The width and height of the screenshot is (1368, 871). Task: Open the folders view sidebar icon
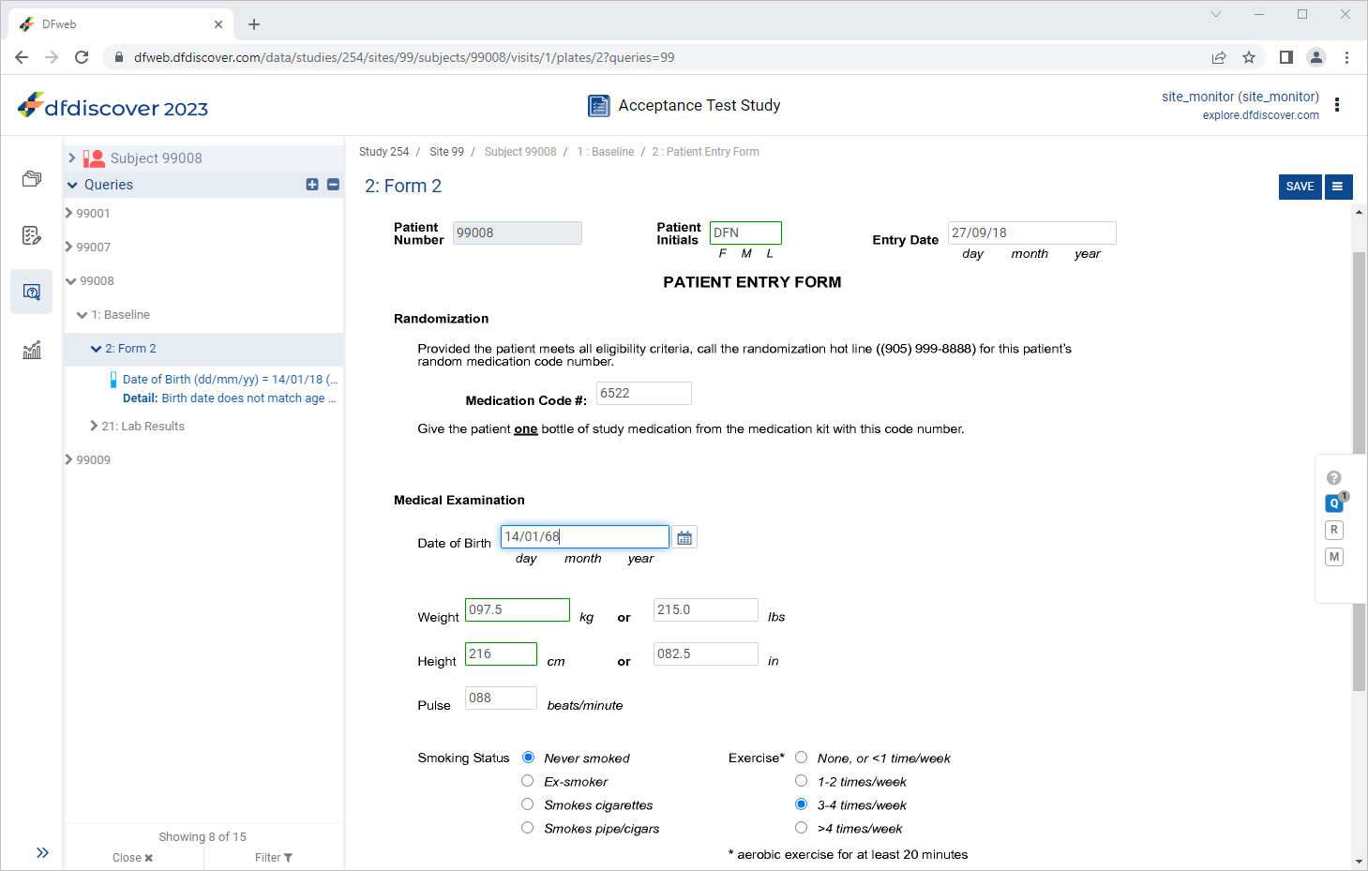(x=32, y=179)
